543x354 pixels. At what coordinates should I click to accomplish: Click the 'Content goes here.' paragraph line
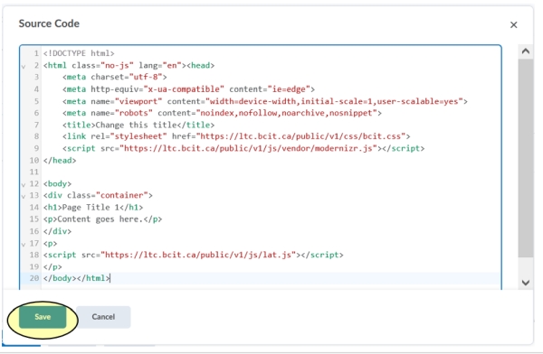point(102,219)
